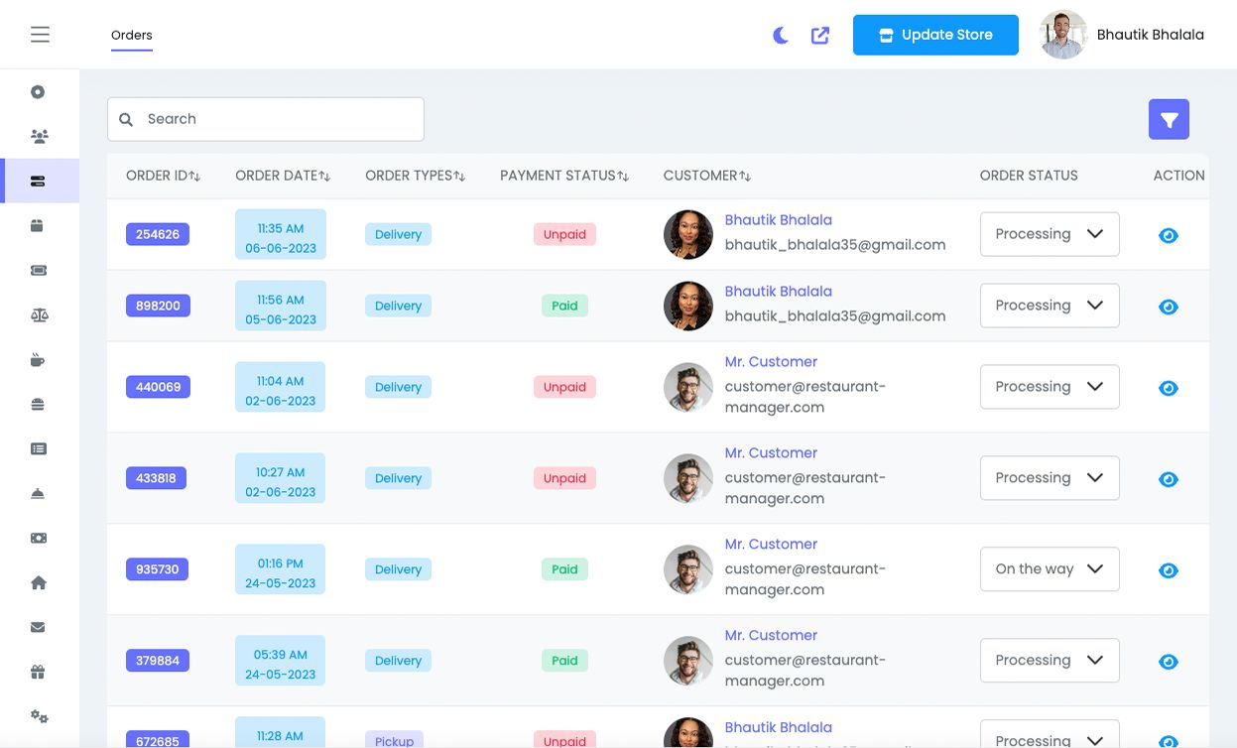Open the users group sidebar icon
1237x748 pixels.
coord(39,137)
